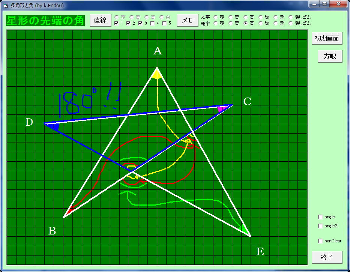The height and width of the screenshot is (272, 350).
Task: Select 太字 (bold) 消しゴム eraser
Action: coord(291,17)
